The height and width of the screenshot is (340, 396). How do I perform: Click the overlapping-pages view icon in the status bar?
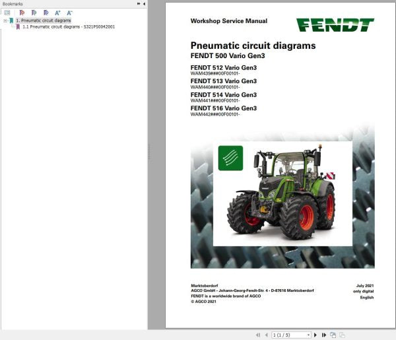pyautogui.click(x=334, y=335)
